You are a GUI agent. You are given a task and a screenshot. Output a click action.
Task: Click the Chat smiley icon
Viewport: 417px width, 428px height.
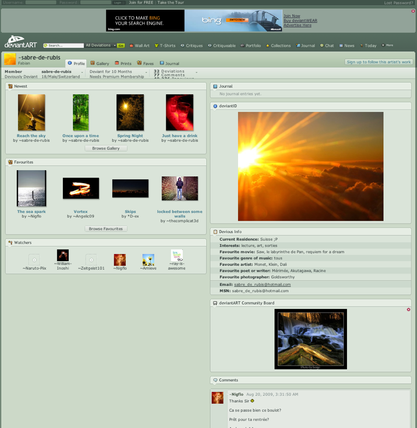click(322, 46)
